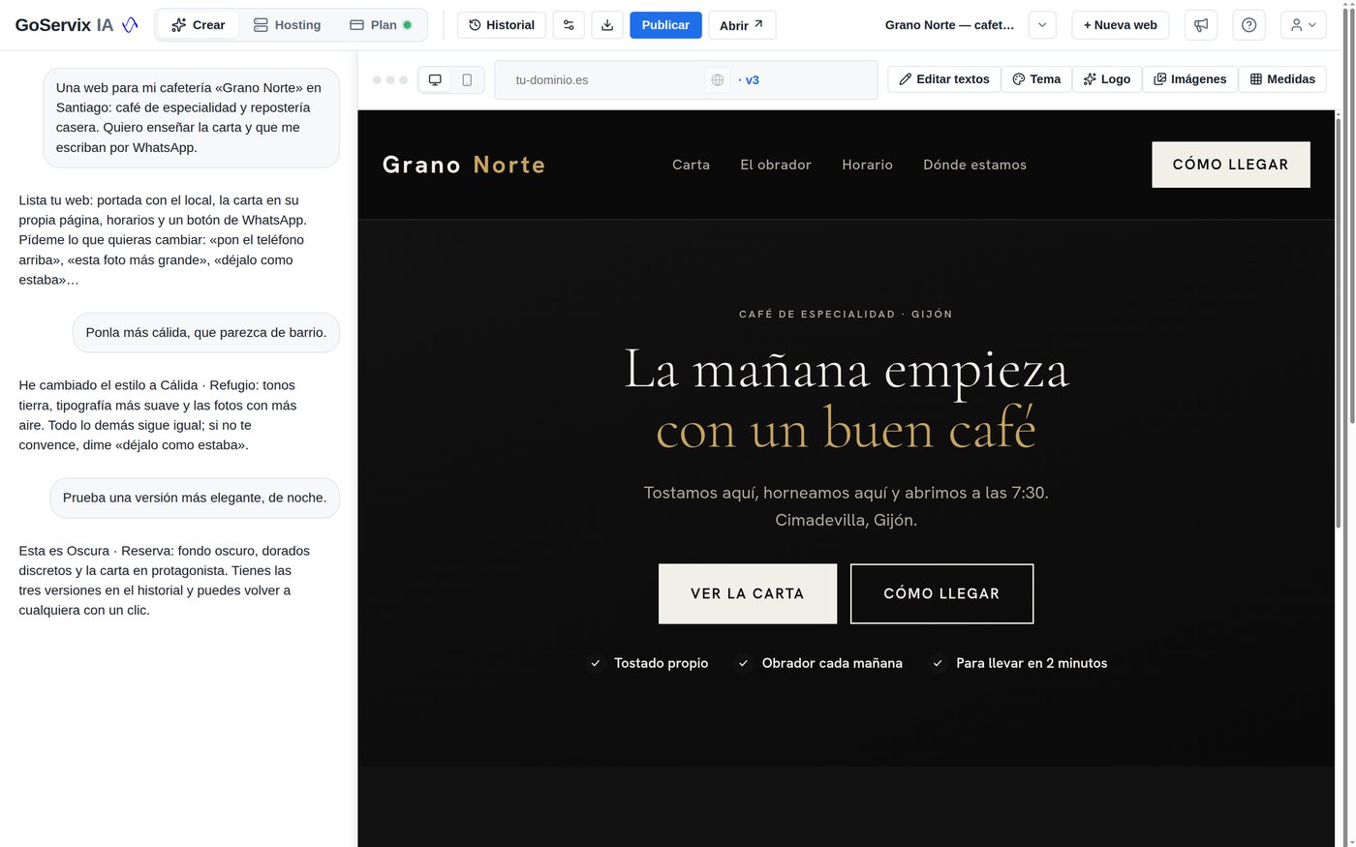
Task: Expand the project selector chevron
Action: pyautogui.click(x=1042, y=25)
